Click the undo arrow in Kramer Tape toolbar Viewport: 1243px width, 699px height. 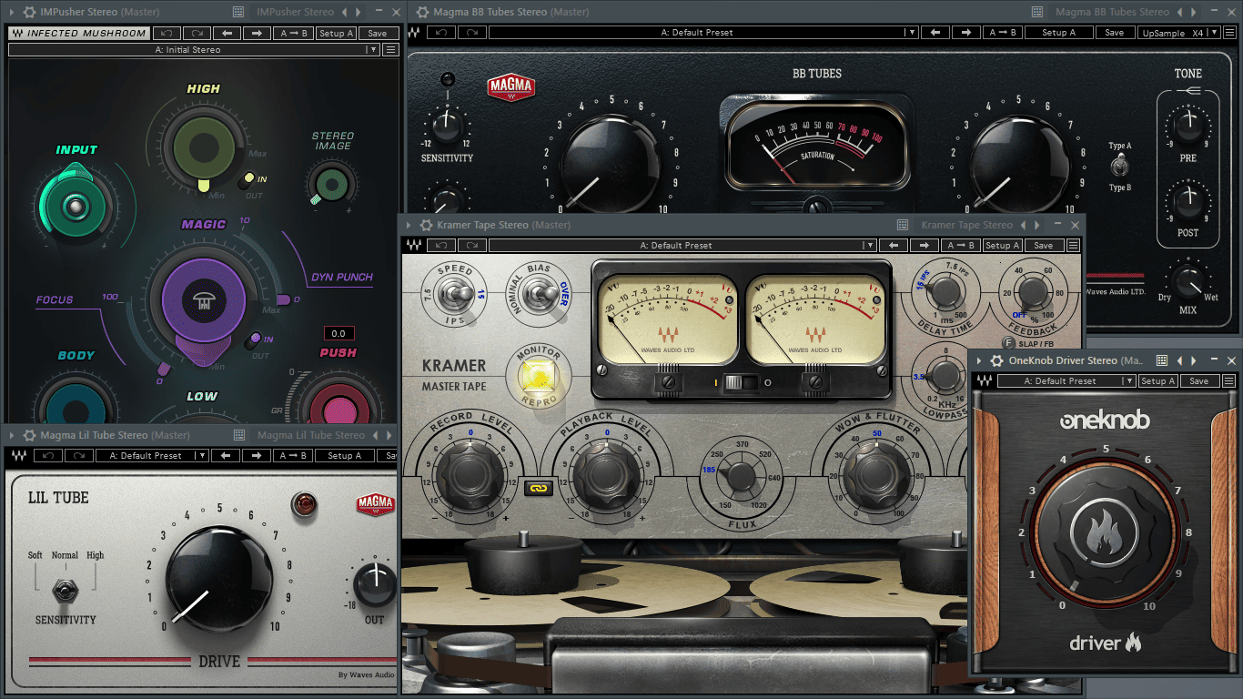tap(441, 245)
